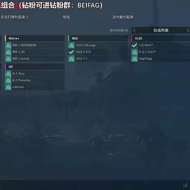Click the triangle icon beside iG | Diyu
Viewport: 190px width, 190px height.
pos(8,74)
